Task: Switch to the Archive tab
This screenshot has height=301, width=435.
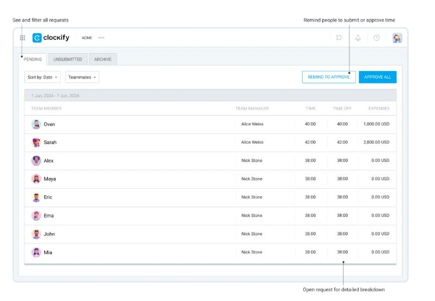Action: point(103,60)
